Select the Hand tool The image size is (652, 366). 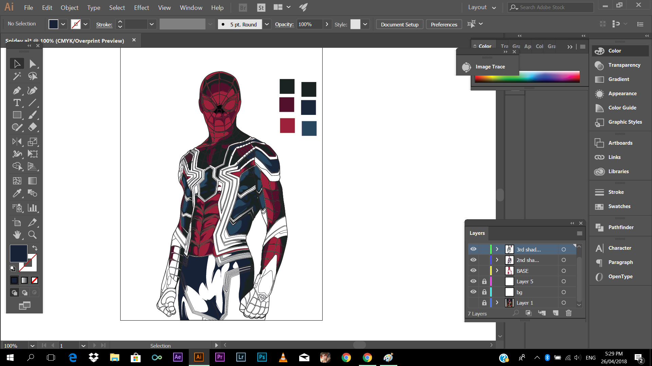(17, 235)
